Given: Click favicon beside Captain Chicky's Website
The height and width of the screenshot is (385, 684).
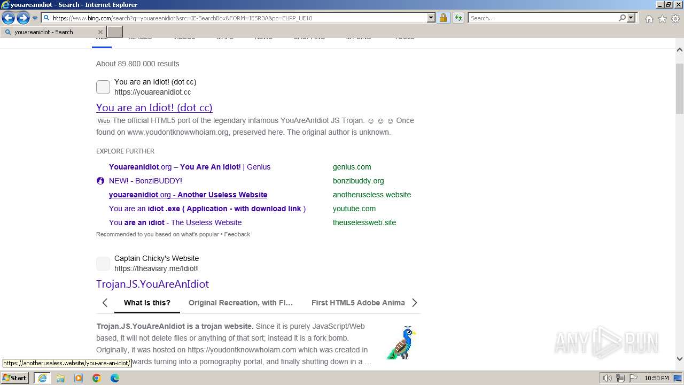Looking at the screenshot, I should (103, 264).
